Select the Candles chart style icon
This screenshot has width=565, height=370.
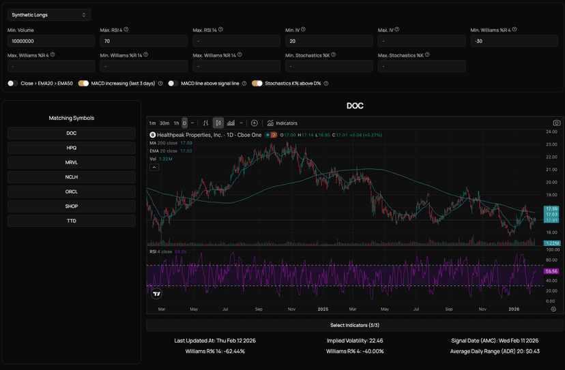coord(218,123)
